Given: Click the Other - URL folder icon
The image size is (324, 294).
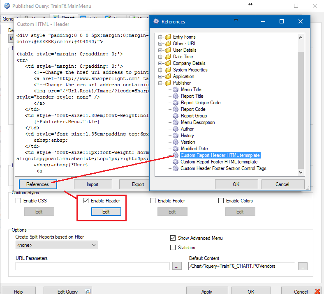Looking at the screenshot, I should 168,44.
